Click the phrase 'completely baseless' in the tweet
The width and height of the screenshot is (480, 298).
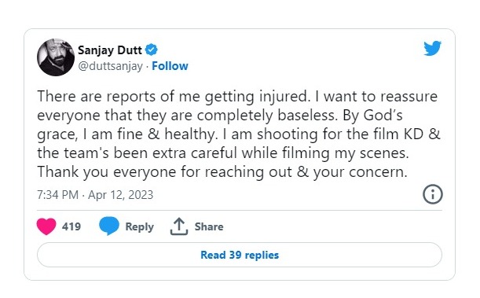(268, 116)
